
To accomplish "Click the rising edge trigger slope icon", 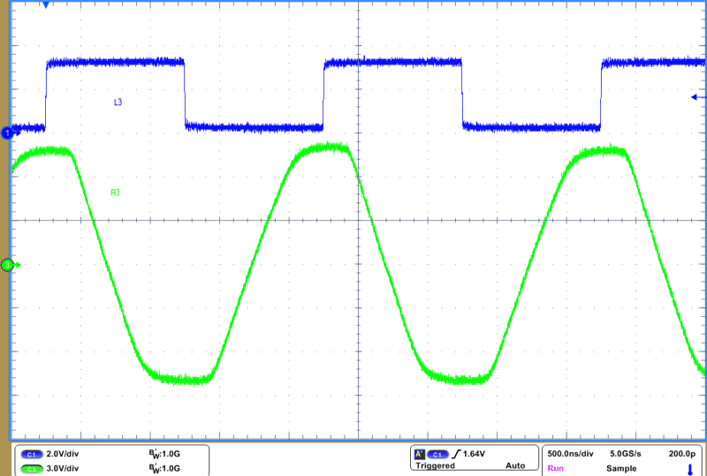I will (457, 454).
